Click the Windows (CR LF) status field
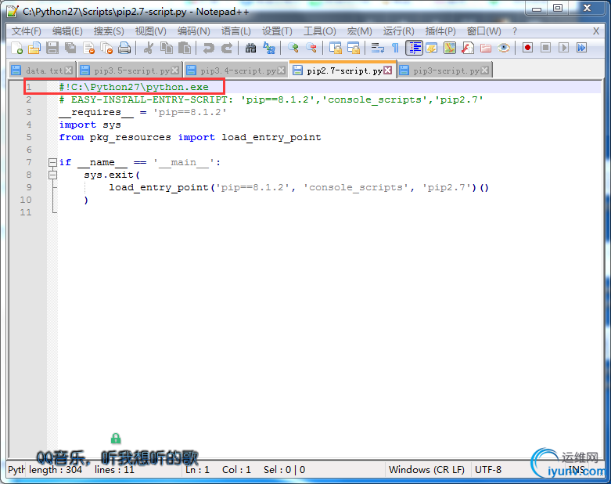Screen dimensions: 611x484 [426, 470]
